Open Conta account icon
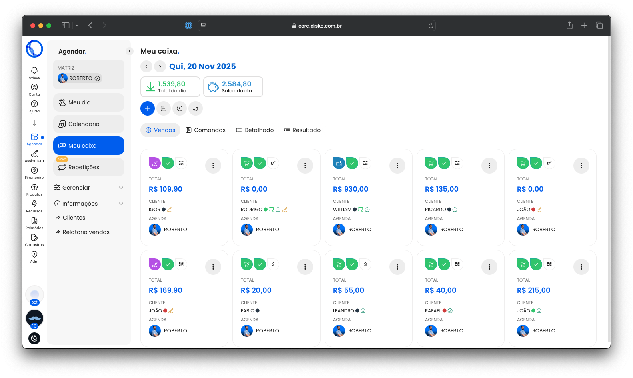633x378 pixels. [34, 89]
